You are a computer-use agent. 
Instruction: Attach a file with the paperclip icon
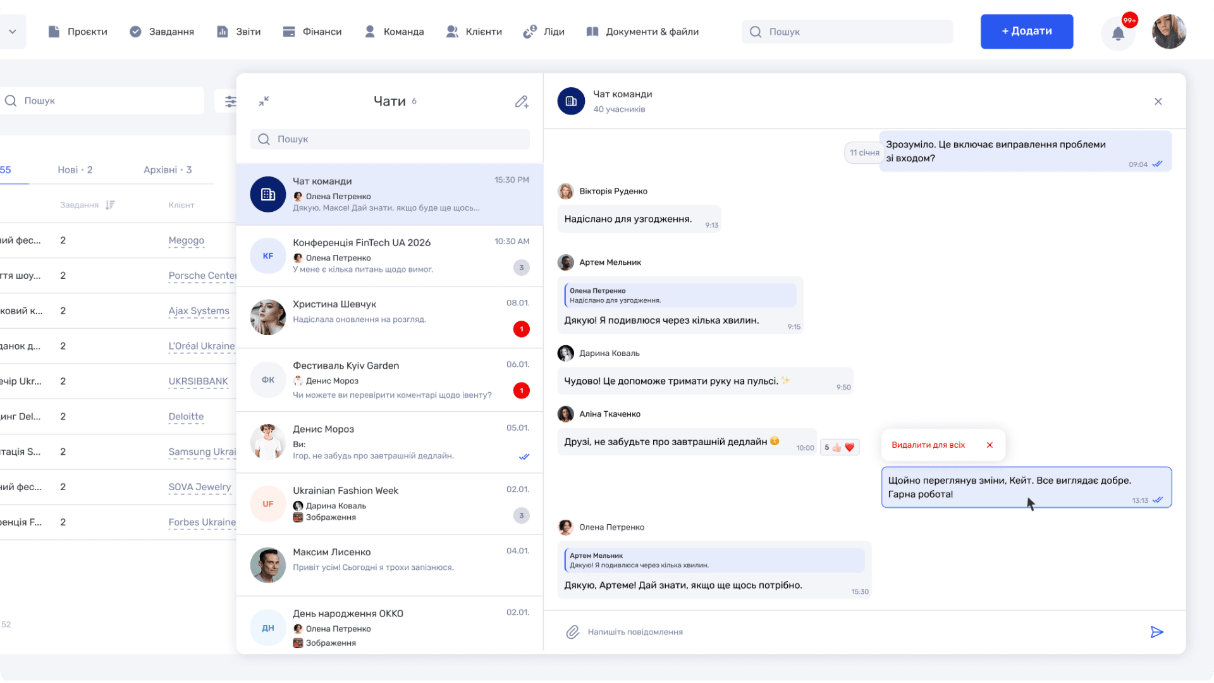[572, 632]
